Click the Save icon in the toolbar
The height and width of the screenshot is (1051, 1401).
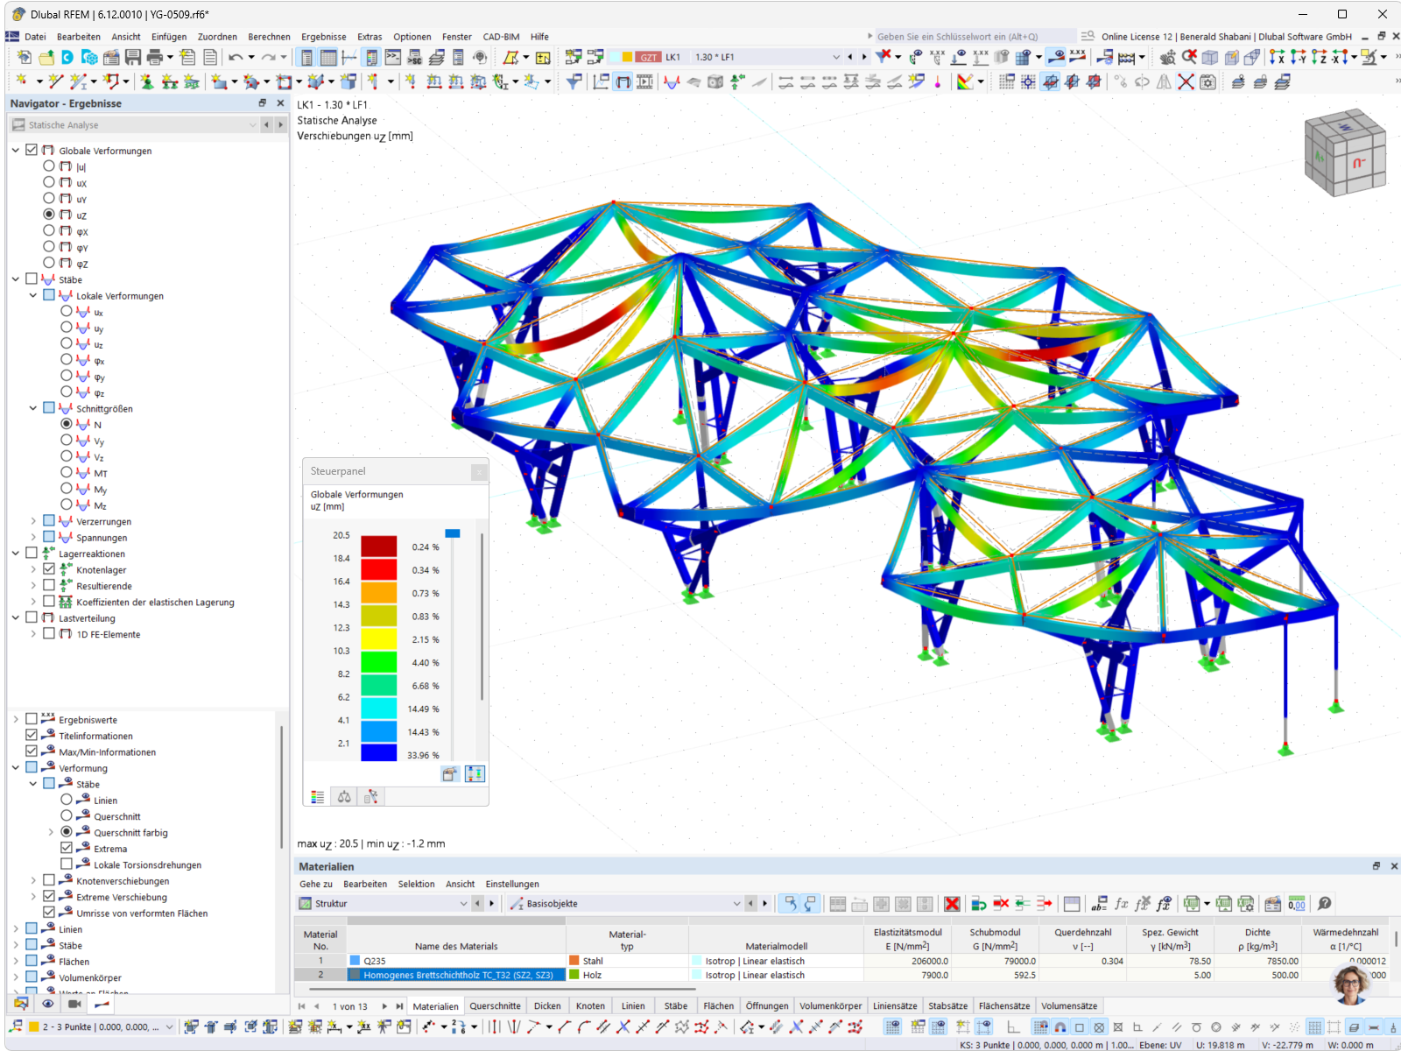tap(132, 57)
